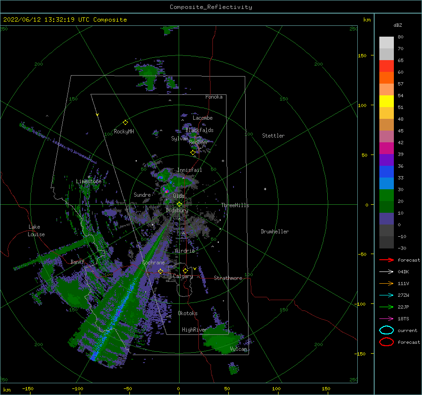Select the green 20 dBZ legend swatch
The image size is (422, 395).
pyautogui.click(x=386, y=195)
